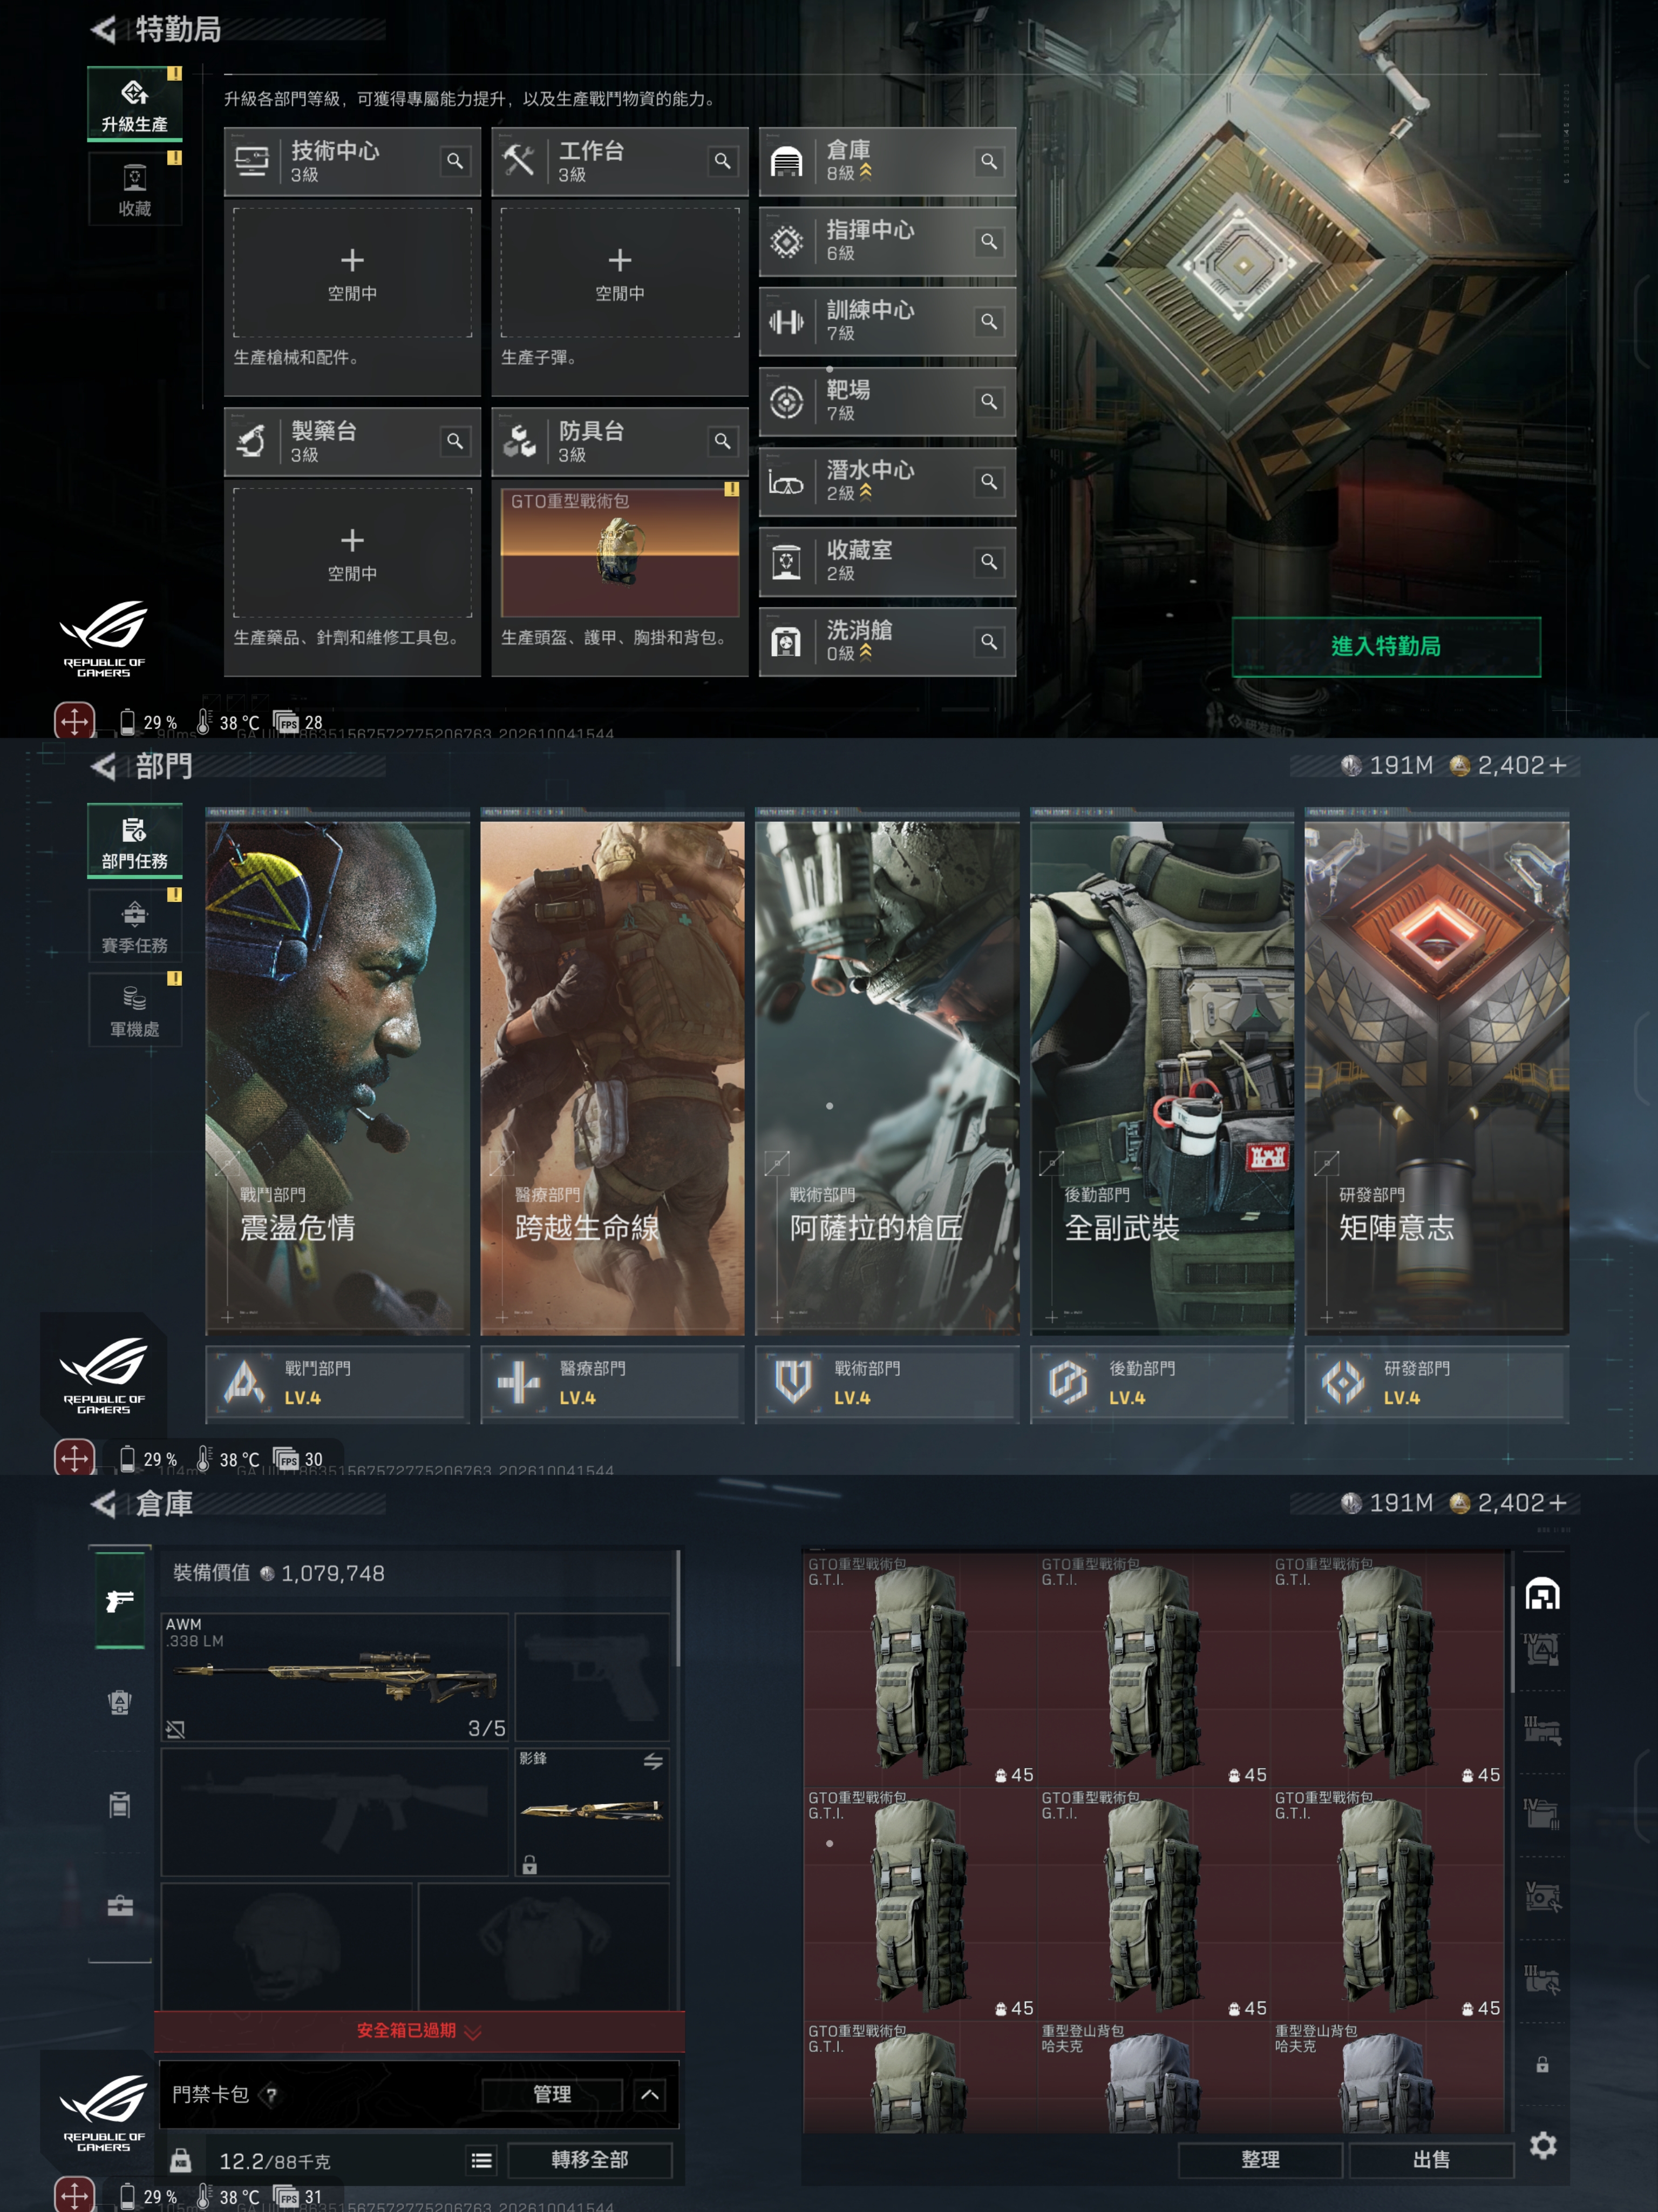Screen dimensions: 1658x2212
Task: Switch to the 軍機處 tab
Action: tap(135, 1009)
